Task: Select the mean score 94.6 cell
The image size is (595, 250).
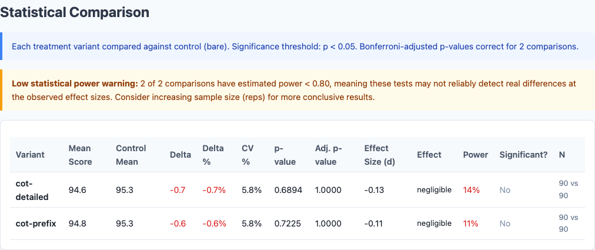Action: (x=78, y=190)
